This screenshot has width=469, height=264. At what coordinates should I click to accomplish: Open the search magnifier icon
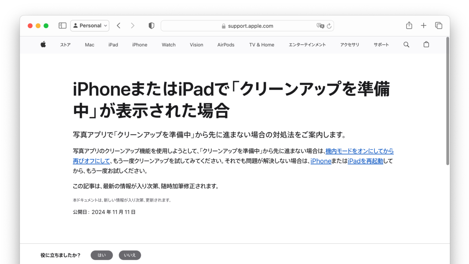(406, 44)
